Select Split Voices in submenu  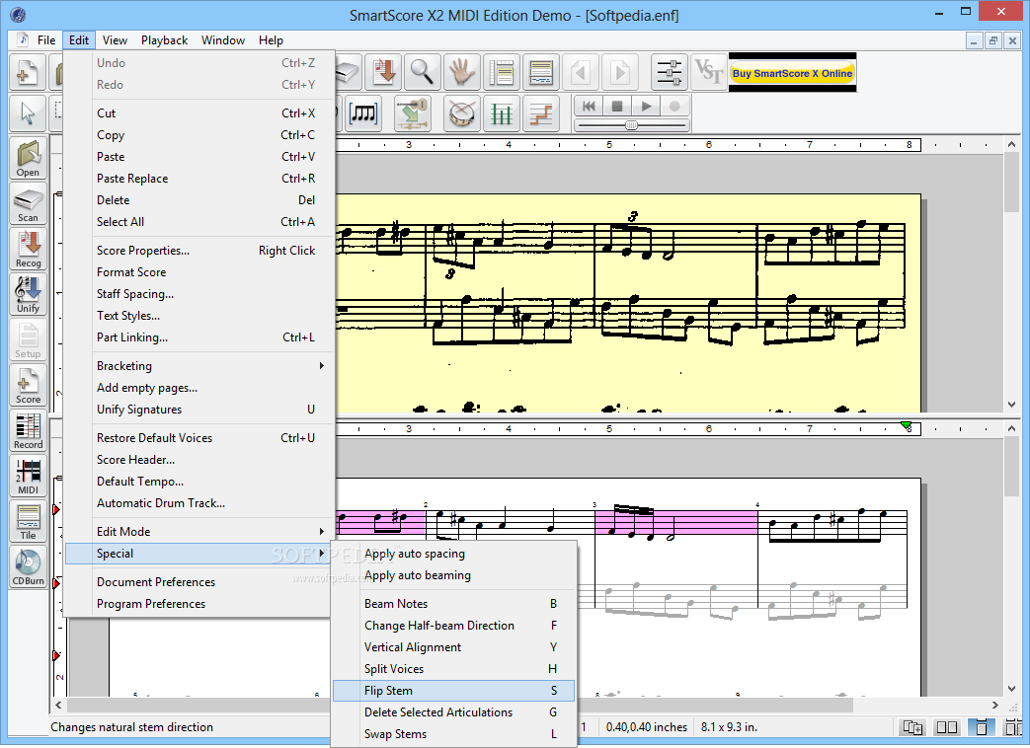point(454,669)
